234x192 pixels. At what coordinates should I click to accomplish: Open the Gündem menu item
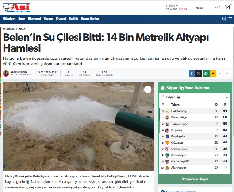click(9, 19)
